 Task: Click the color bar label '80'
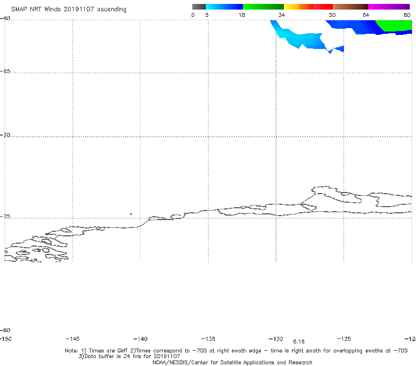point(407,15)
